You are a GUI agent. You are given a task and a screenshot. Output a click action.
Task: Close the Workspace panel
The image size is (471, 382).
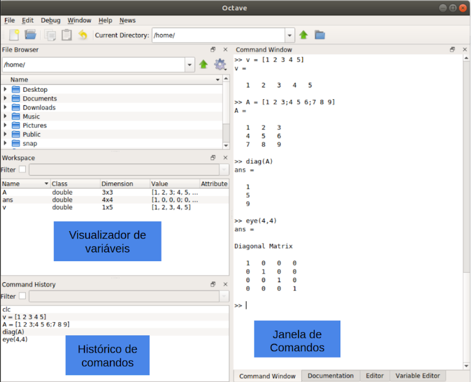(225, 158)
